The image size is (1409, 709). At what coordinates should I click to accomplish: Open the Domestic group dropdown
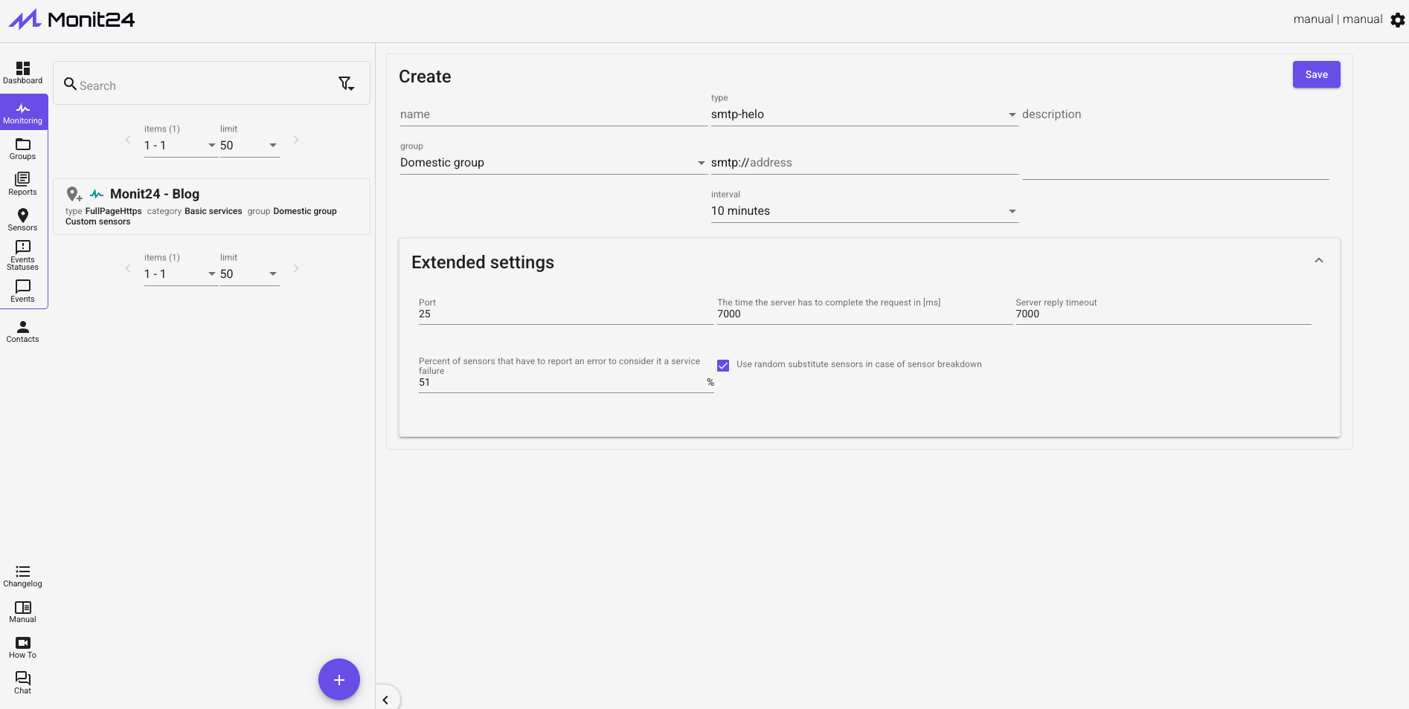(x=552, y=163)
